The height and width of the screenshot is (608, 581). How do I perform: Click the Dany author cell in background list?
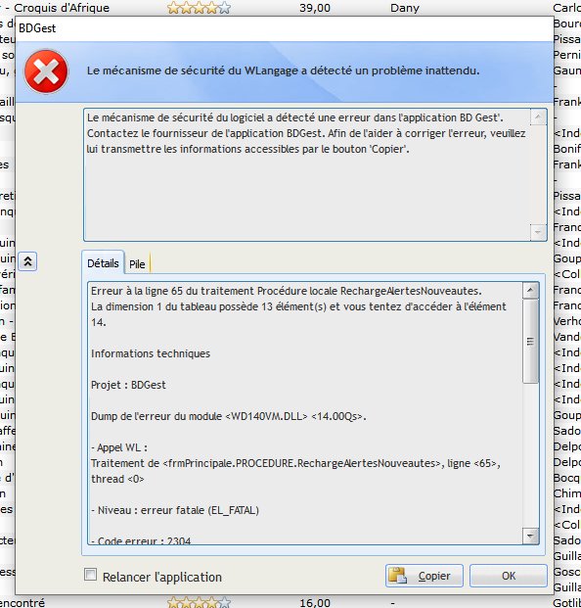pos(405,8)
